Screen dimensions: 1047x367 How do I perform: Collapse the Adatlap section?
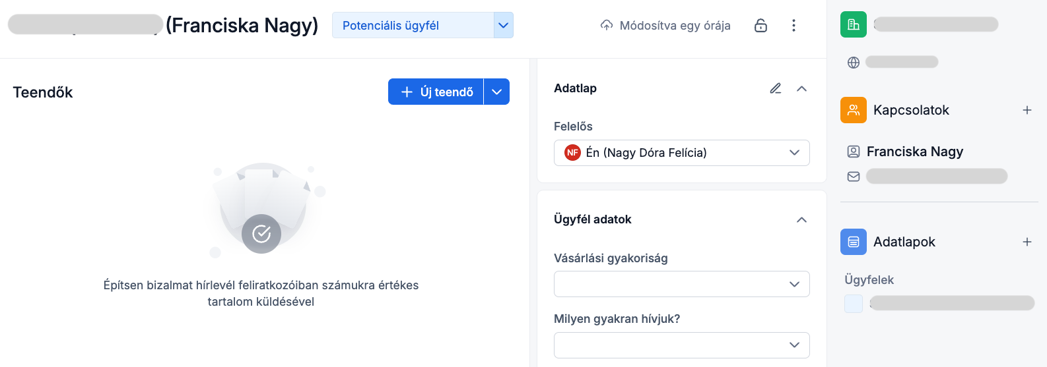(x=801, y=88)
